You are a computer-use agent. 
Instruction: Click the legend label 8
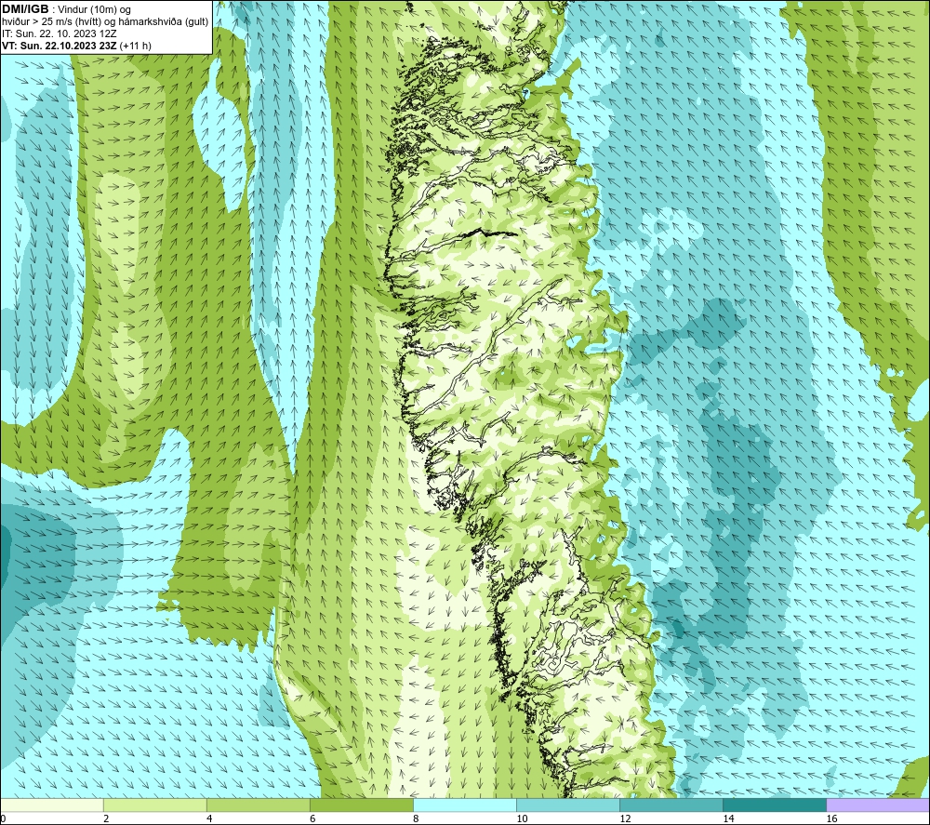[x=416, y=818]
